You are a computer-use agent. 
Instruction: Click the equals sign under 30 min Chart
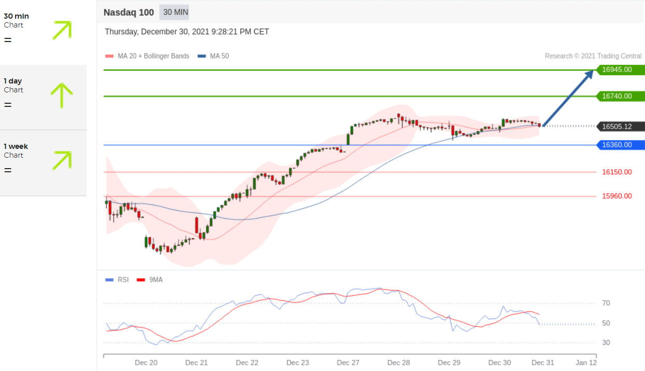point(8,40)
